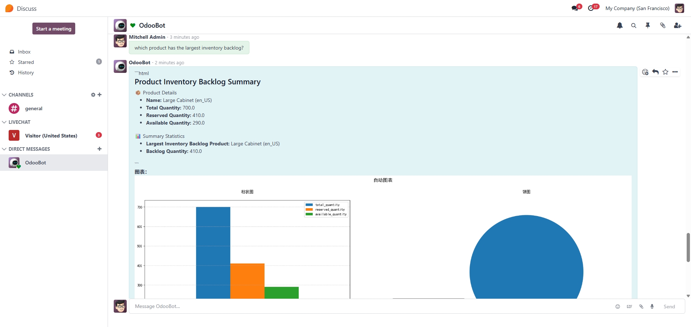Image resolution: width=691 pixels, height=327 pixels.
Task: Click the 'Total Quantity: 700.0' line
Action: 170,108
